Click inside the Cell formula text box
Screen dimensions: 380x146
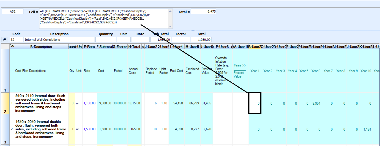[x=104, y=19]
